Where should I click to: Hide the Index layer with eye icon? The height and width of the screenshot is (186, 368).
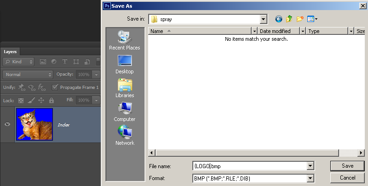coord(7,124)
